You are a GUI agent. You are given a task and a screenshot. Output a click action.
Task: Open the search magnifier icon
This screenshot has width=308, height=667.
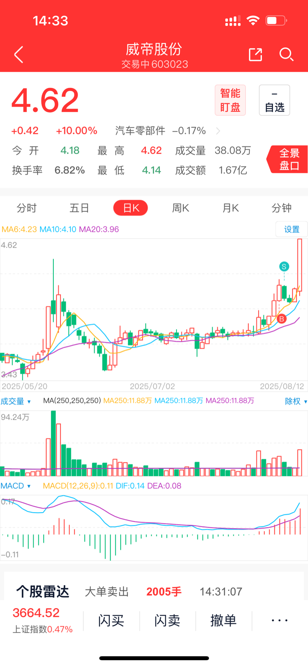(x=286, y=54)
